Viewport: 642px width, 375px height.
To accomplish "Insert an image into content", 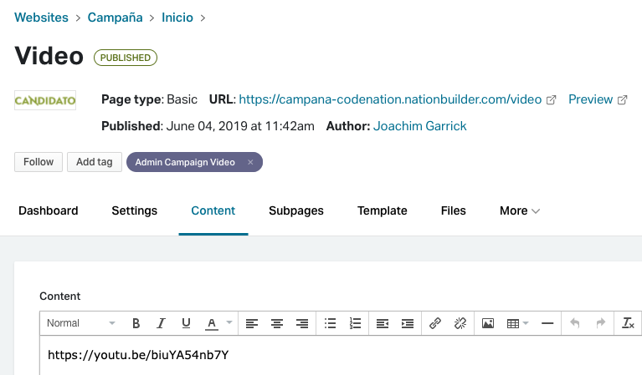I will click(488, 323).
